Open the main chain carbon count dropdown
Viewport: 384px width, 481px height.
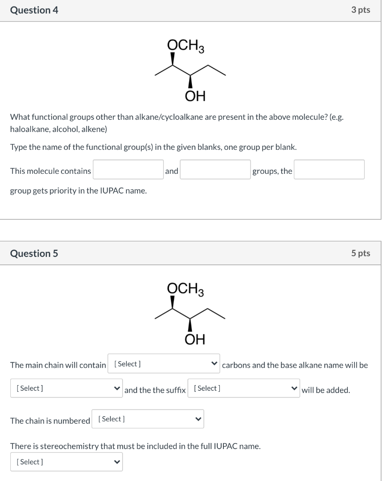163,364
